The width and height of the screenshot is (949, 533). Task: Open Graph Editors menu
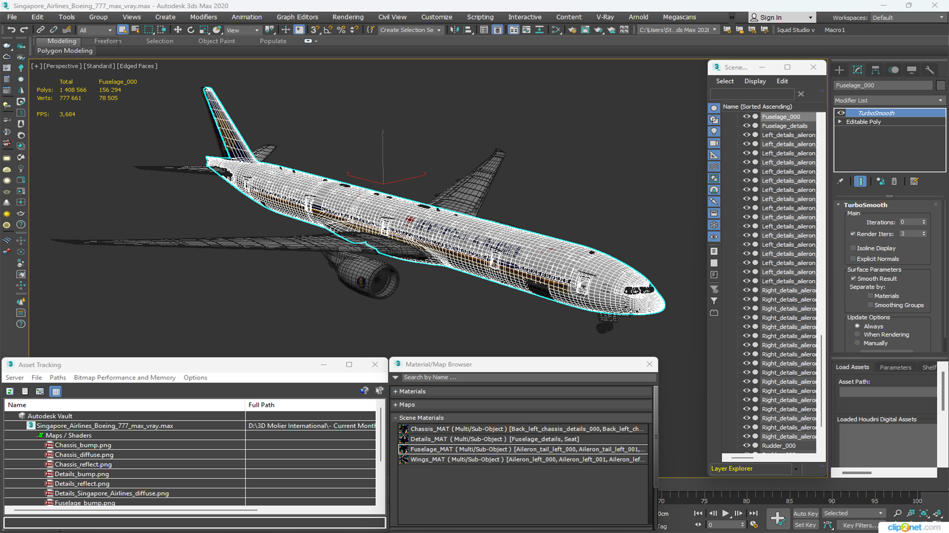[297, 17]
